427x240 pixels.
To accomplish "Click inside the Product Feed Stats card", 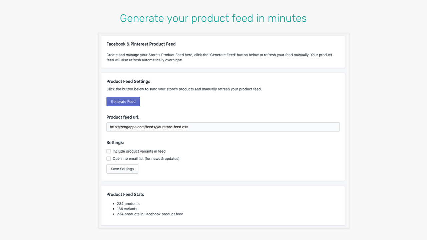I will click(x=223, y=206).
